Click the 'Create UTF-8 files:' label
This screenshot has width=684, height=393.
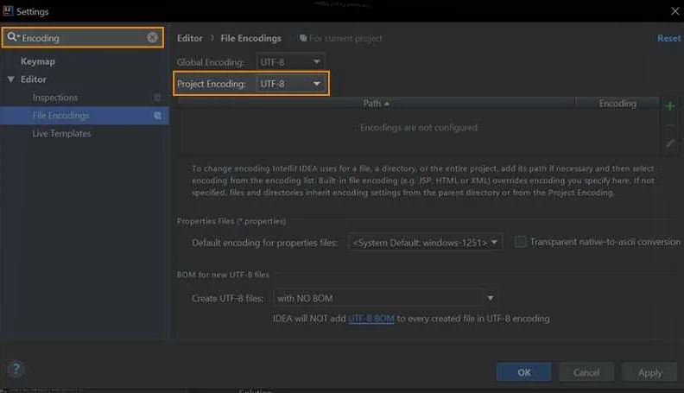click(228, 299)
